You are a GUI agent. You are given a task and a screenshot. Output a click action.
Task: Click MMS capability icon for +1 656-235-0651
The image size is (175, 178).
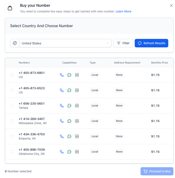[77, 106]
